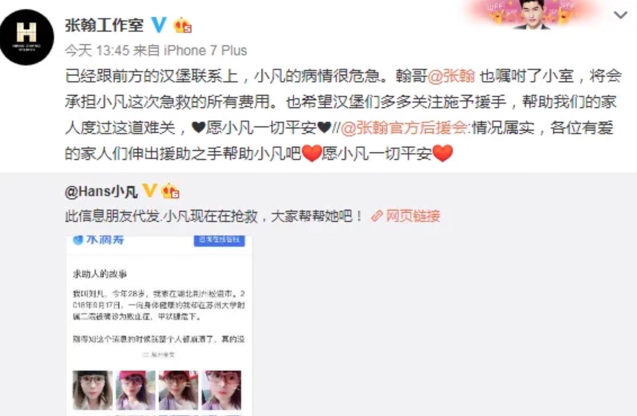637x416 pixels.
Task: Click the membership crown badge beside 张翰工作室
Action: (182, 25)
